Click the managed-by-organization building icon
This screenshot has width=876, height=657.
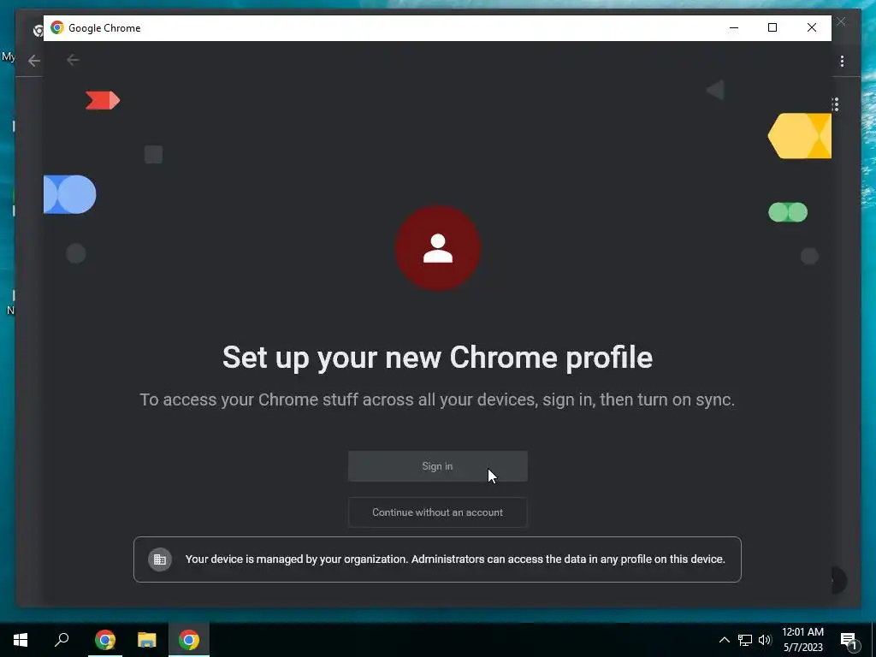tap(160, 559)
